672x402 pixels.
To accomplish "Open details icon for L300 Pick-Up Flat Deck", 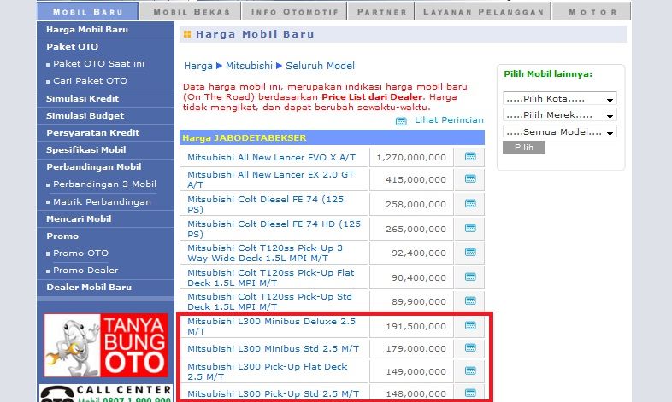I will pyautogui.click(x=470, y=370).
